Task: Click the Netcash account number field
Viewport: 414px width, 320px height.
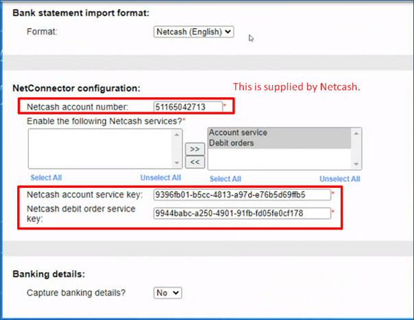Action: [187, 107]
